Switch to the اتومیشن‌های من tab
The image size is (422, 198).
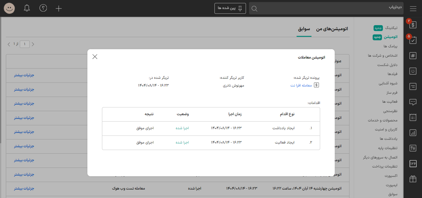(x=332, y=29)
